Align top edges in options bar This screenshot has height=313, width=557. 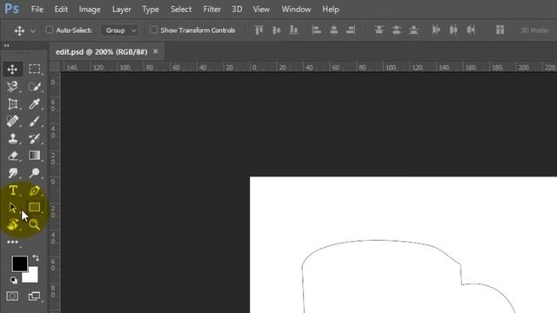click(259, 30)
